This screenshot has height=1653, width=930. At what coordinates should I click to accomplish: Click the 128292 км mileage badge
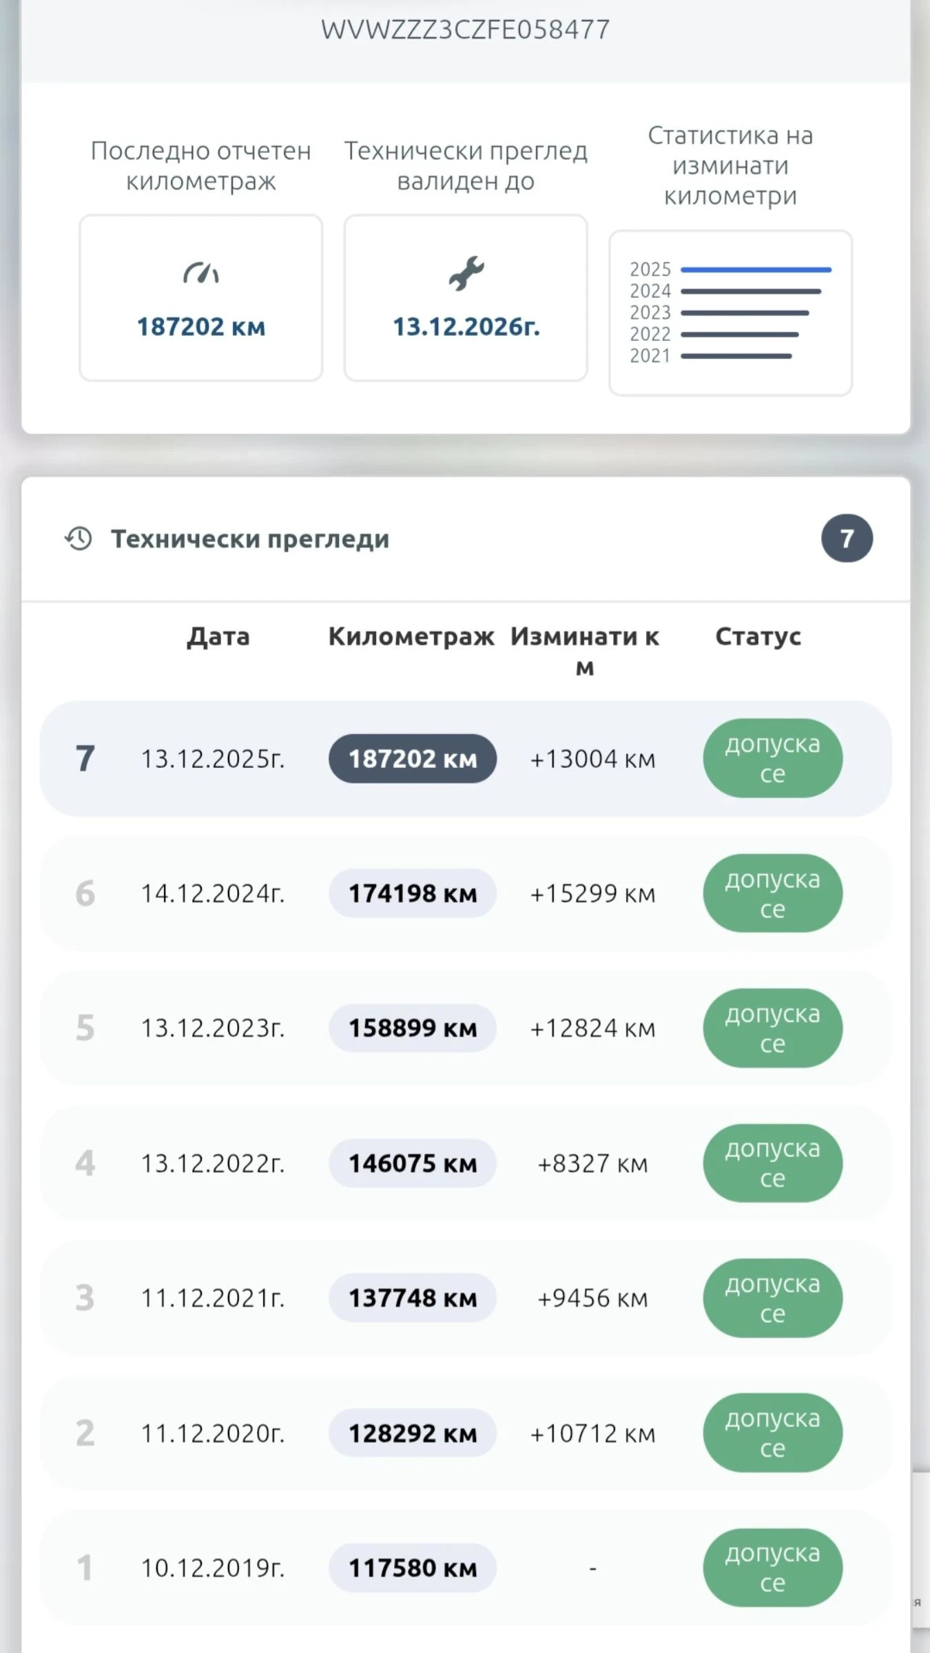coord(412,1433)
